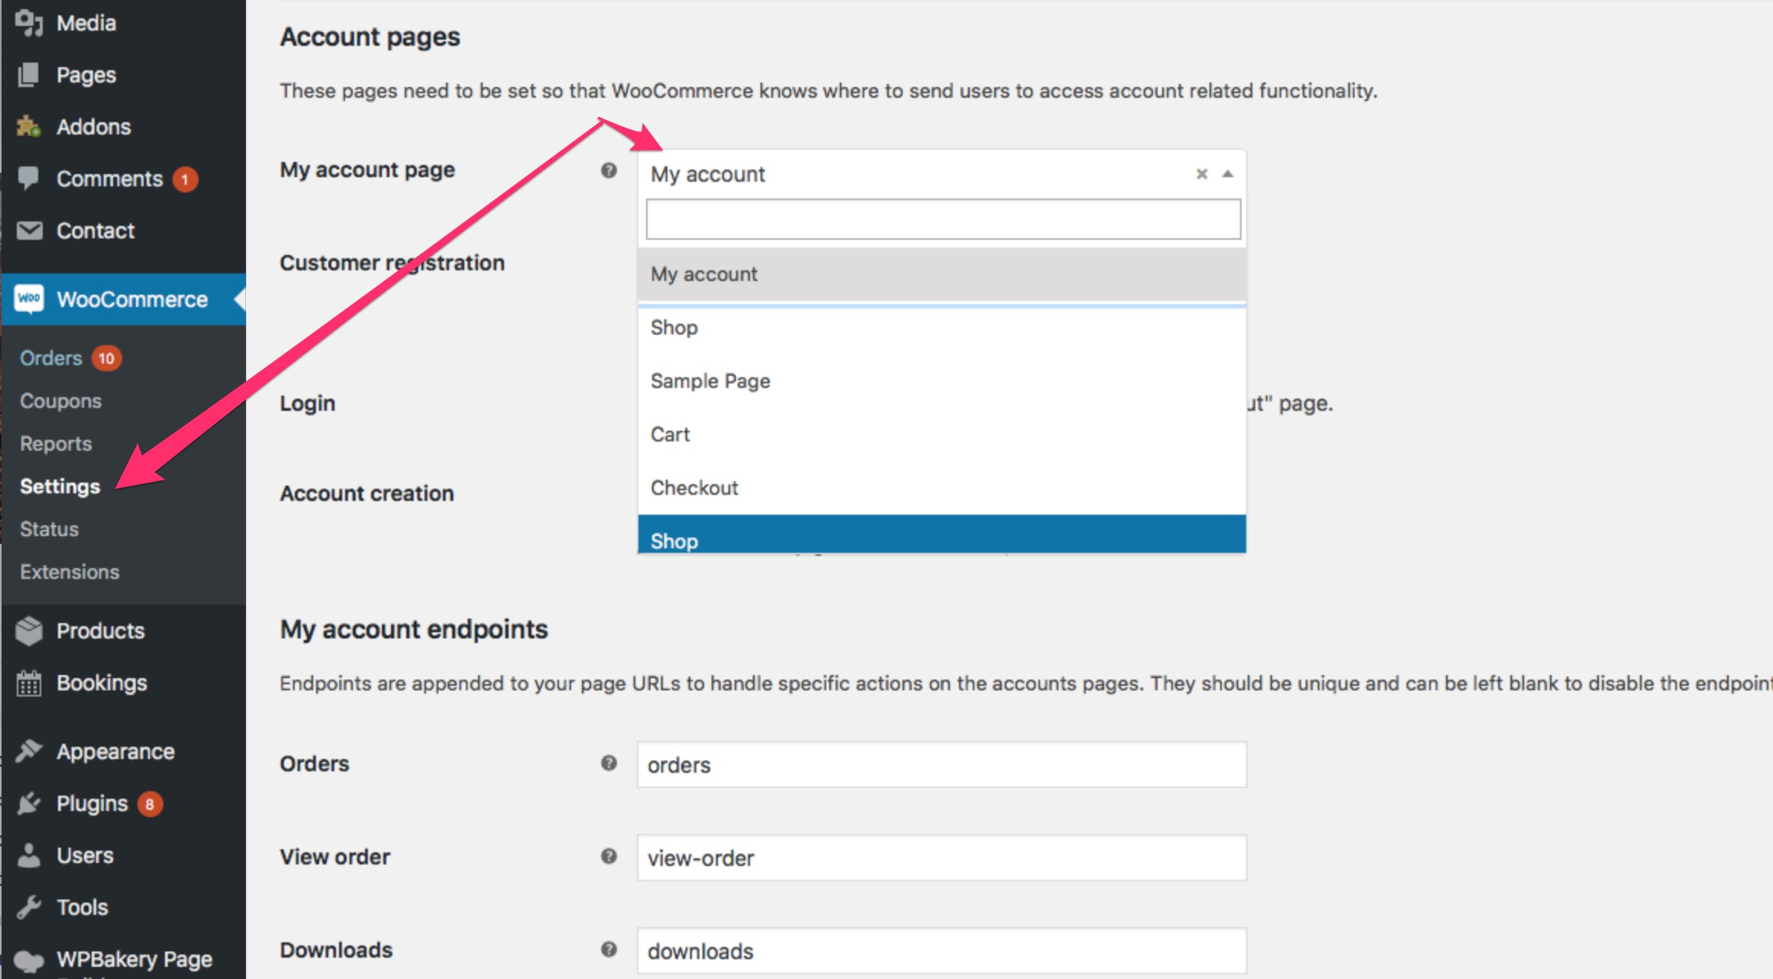Click the Orders endpoint input field
The width and height of the screenshot is (1773, 979).
click(x=942, y=764)
